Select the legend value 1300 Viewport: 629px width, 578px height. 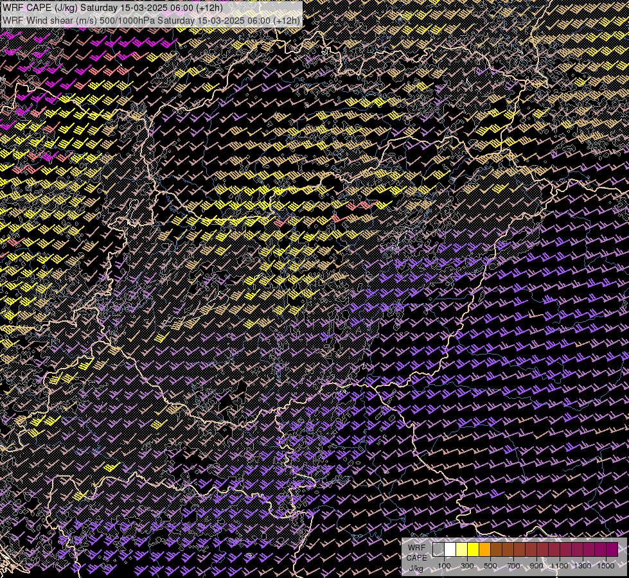point(583,566)
